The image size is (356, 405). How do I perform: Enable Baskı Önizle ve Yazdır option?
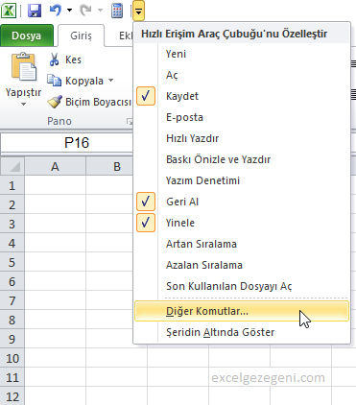pos(242,159)
